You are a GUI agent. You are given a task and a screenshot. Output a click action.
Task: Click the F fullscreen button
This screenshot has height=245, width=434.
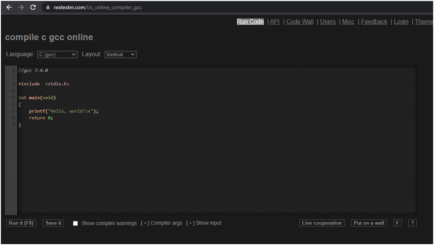397,223
